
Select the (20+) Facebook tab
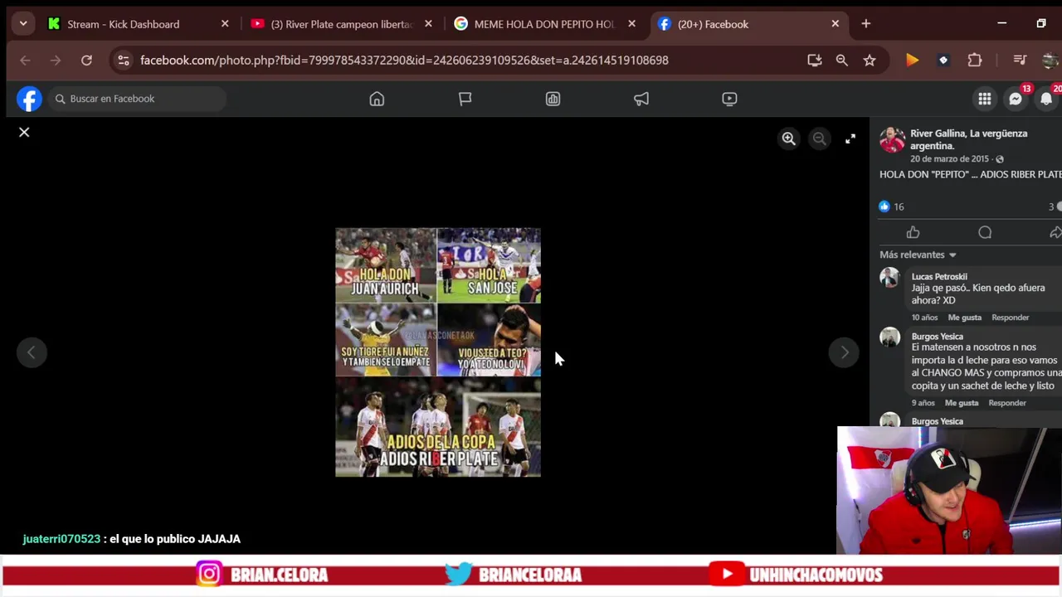(748, 24)
